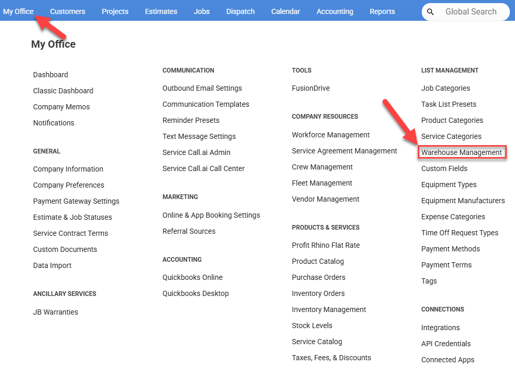515x368 pixels.
Task: Open Product Catalog
Action: point(318,261)
